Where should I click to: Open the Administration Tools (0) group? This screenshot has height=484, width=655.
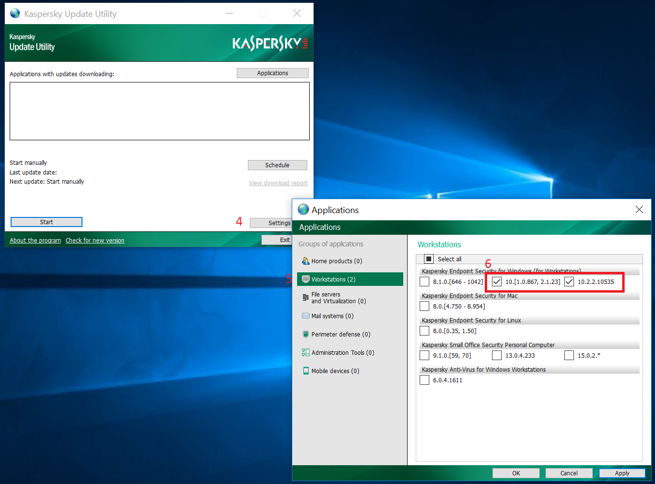350,352
